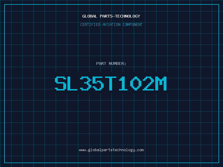Click the www prefix of the URL
Screen dimensions: 223x167
point(82,150)
